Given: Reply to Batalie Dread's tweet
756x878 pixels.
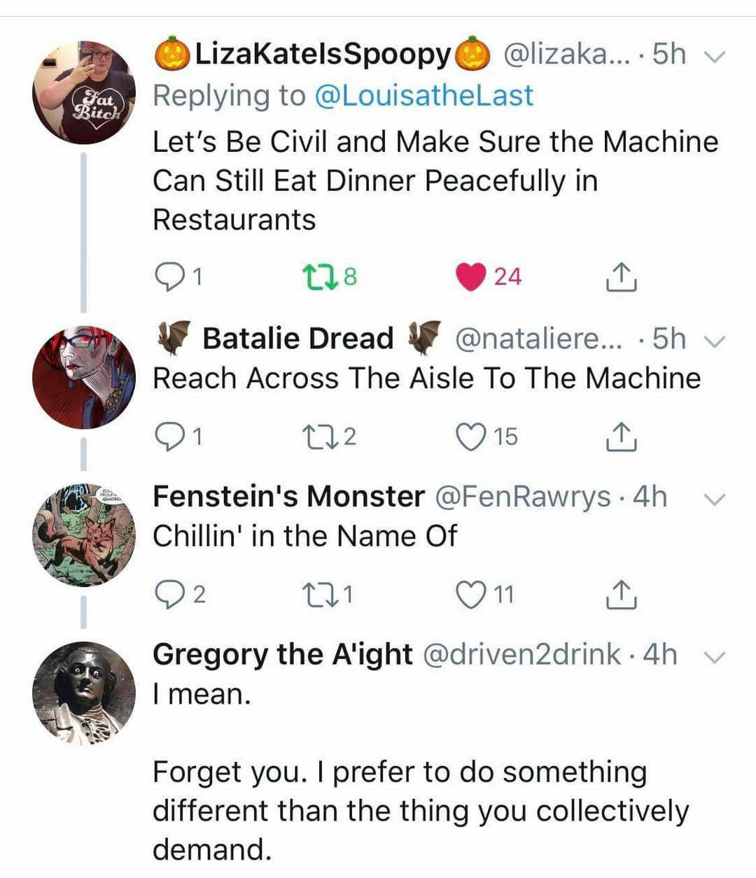Looking at the screenshot, I should pyautogui.click(x=166, y=437).
